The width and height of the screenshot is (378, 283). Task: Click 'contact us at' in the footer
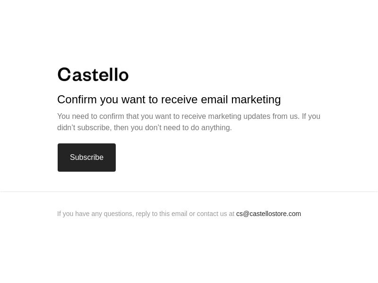[x=215, y=214]
